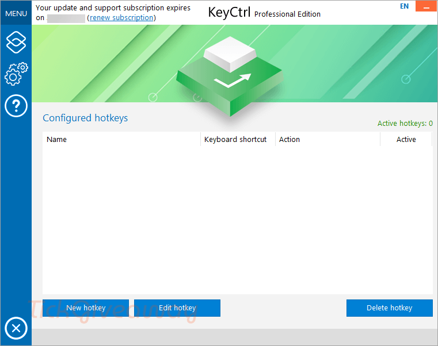The width and height of the screenshot is (438, 346).
Task: Click the Edit hotkey button
Action: click(177, 308)
